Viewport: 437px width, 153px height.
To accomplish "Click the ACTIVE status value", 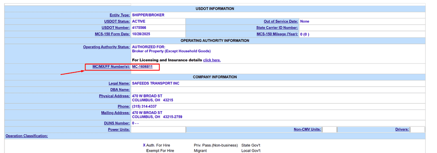I will pos(138,21).
